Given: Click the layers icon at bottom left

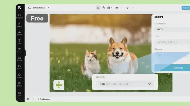Looking at the screenshot, I should point(28,99).
